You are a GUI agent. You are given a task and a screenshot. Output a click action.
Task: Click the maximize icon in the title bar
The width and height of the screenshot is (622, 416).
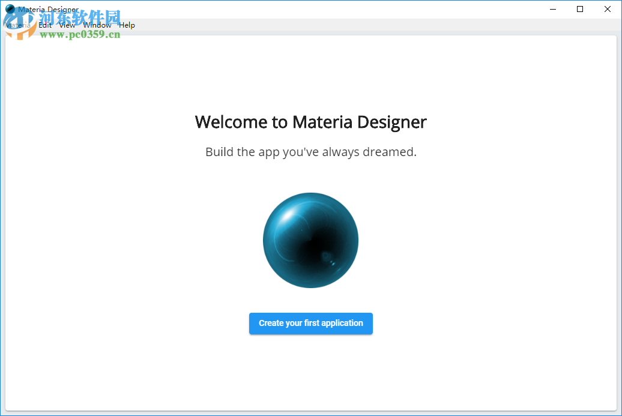click(580, 9)
